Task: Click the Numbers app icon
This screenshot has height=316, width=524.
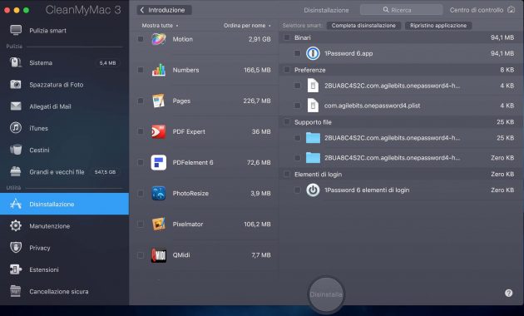Action: point(158,70)
